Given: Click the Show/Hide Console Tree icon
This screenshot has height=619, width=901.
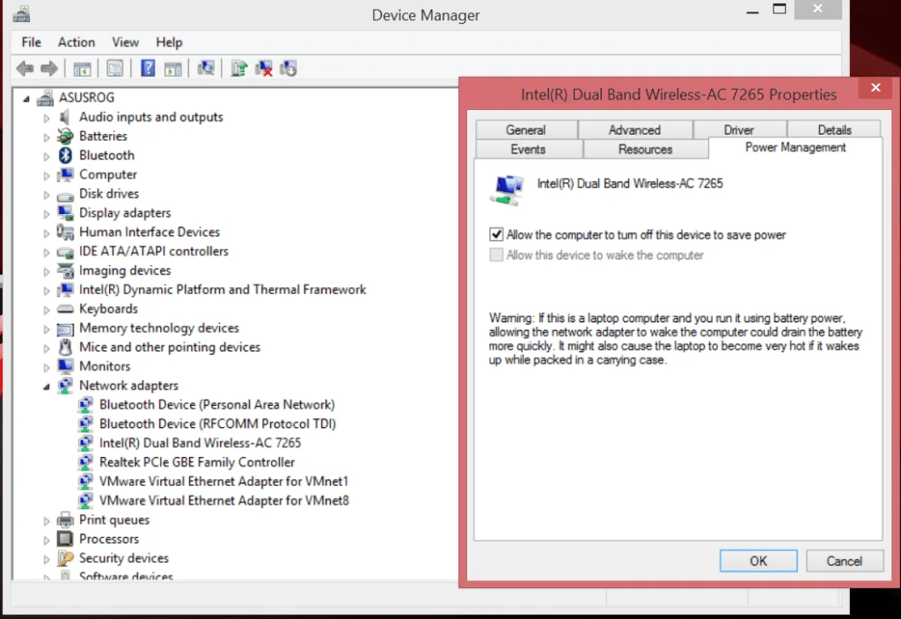Looking at the screenshot, I should pyautogui.click(x=82, y=68).
